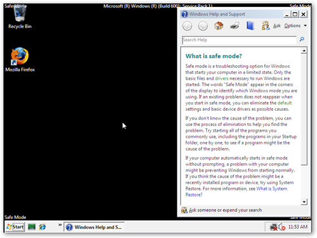
Task: Open the Start menu
Action: pyautogui.click(x=15, y=227)
